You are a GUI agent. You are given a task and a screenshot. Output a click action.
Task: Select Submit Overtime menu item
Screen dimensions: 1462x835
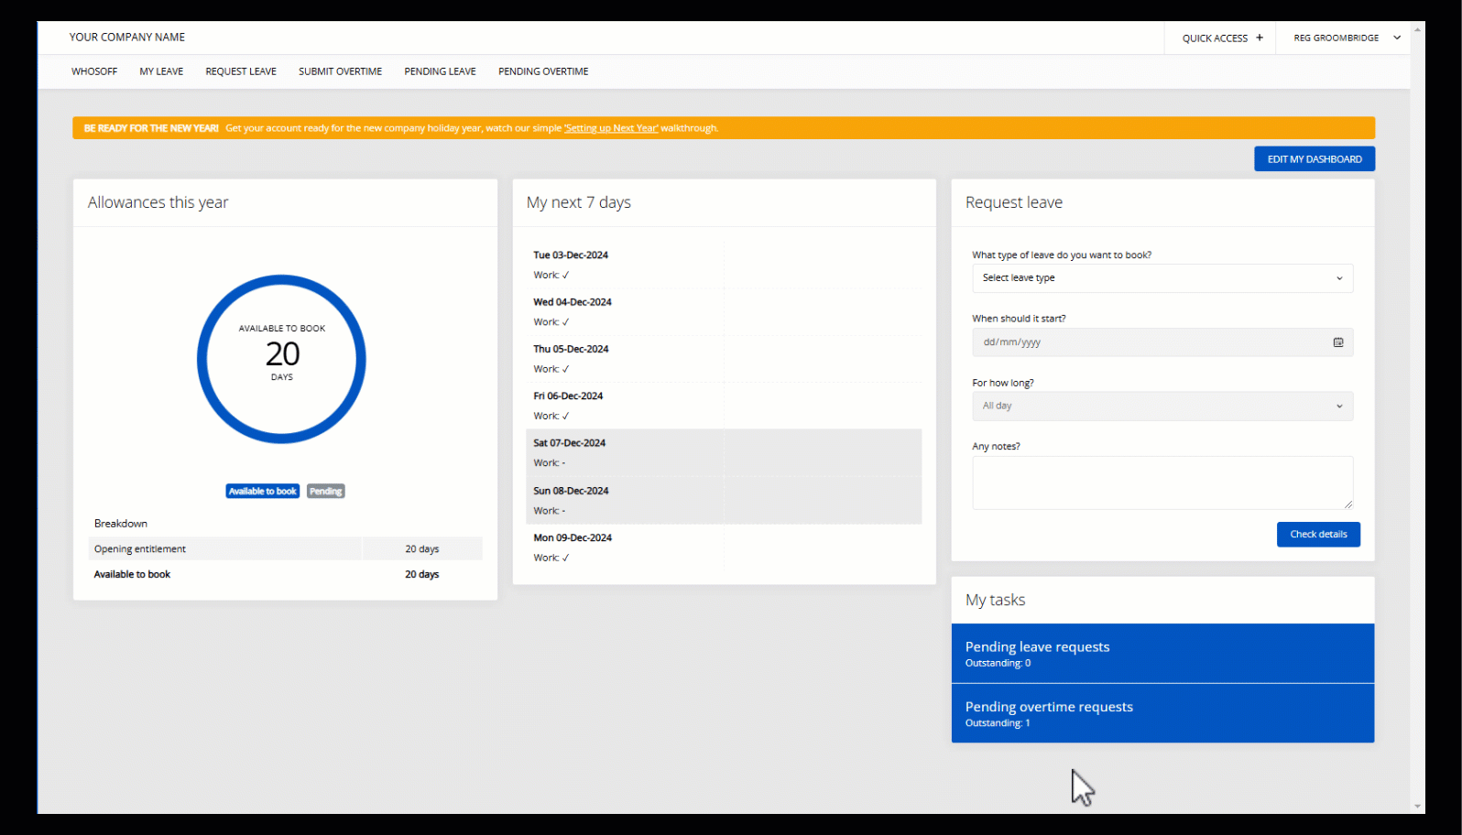point(340,71)
